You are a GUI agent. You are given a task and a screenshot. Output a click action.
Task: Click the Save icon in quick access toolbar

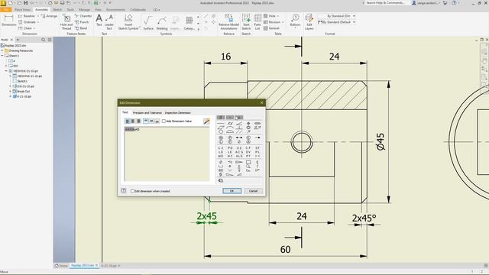click(x=25, y=3)
